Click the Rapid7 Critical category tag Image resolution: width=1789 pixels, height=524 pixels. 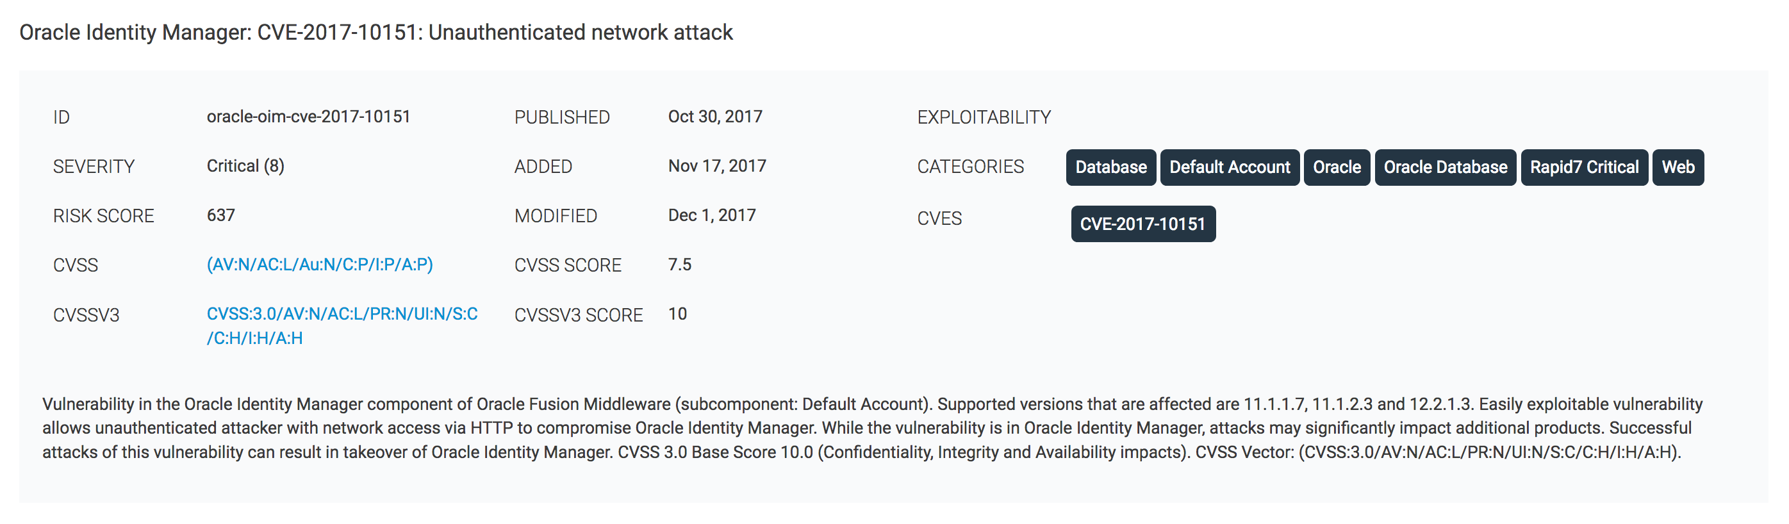1583,167
